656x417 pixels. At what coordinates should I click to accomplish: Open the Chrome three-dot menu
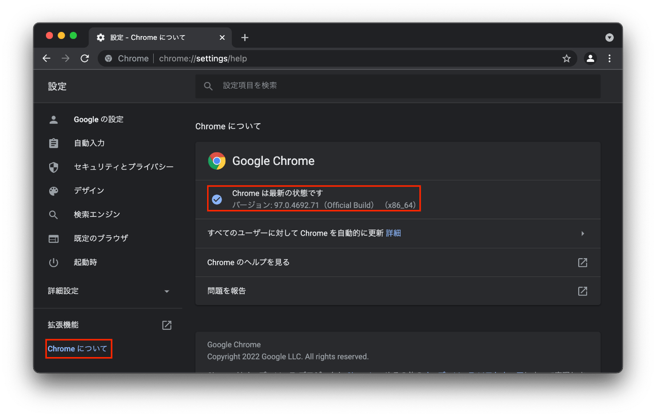(x=610, y=58)
